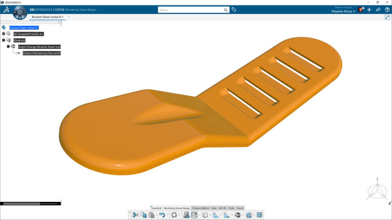Select the Material Rendering Domain tree item
Image resolution: width=392 pixels, height=220 pixels.
(41, 53)
